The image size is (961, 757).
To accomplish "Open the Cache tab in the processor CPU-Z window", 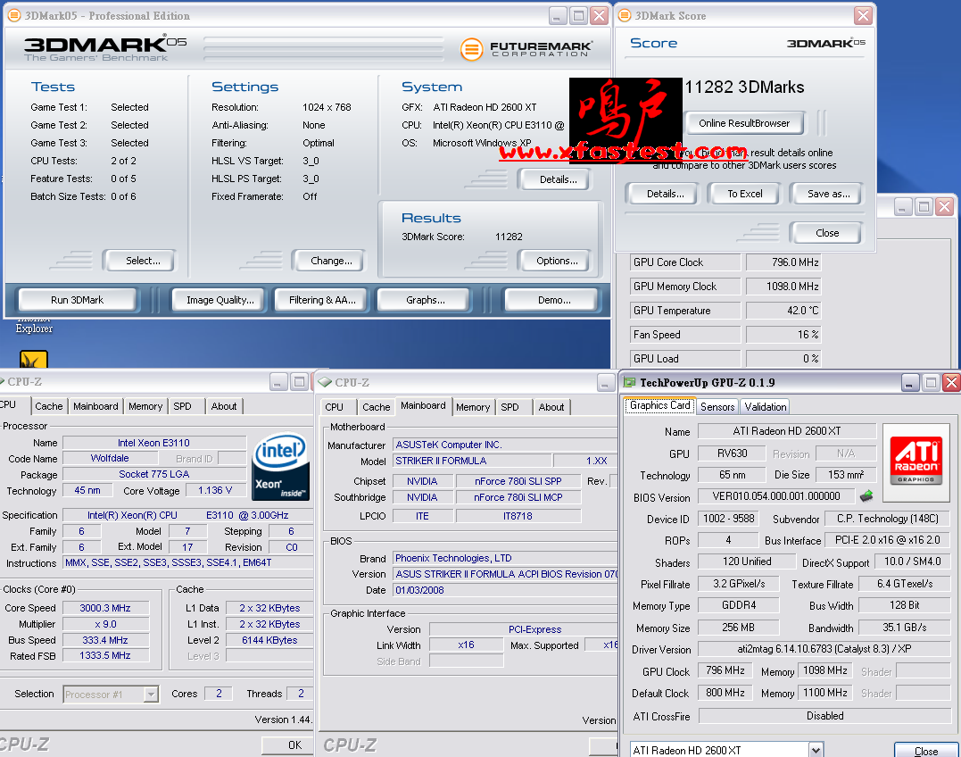I will pos(49,406).
